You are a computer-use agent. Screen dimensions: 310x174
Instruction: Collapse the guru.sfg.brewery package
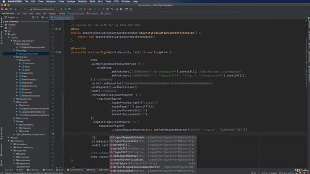(12, 41)
